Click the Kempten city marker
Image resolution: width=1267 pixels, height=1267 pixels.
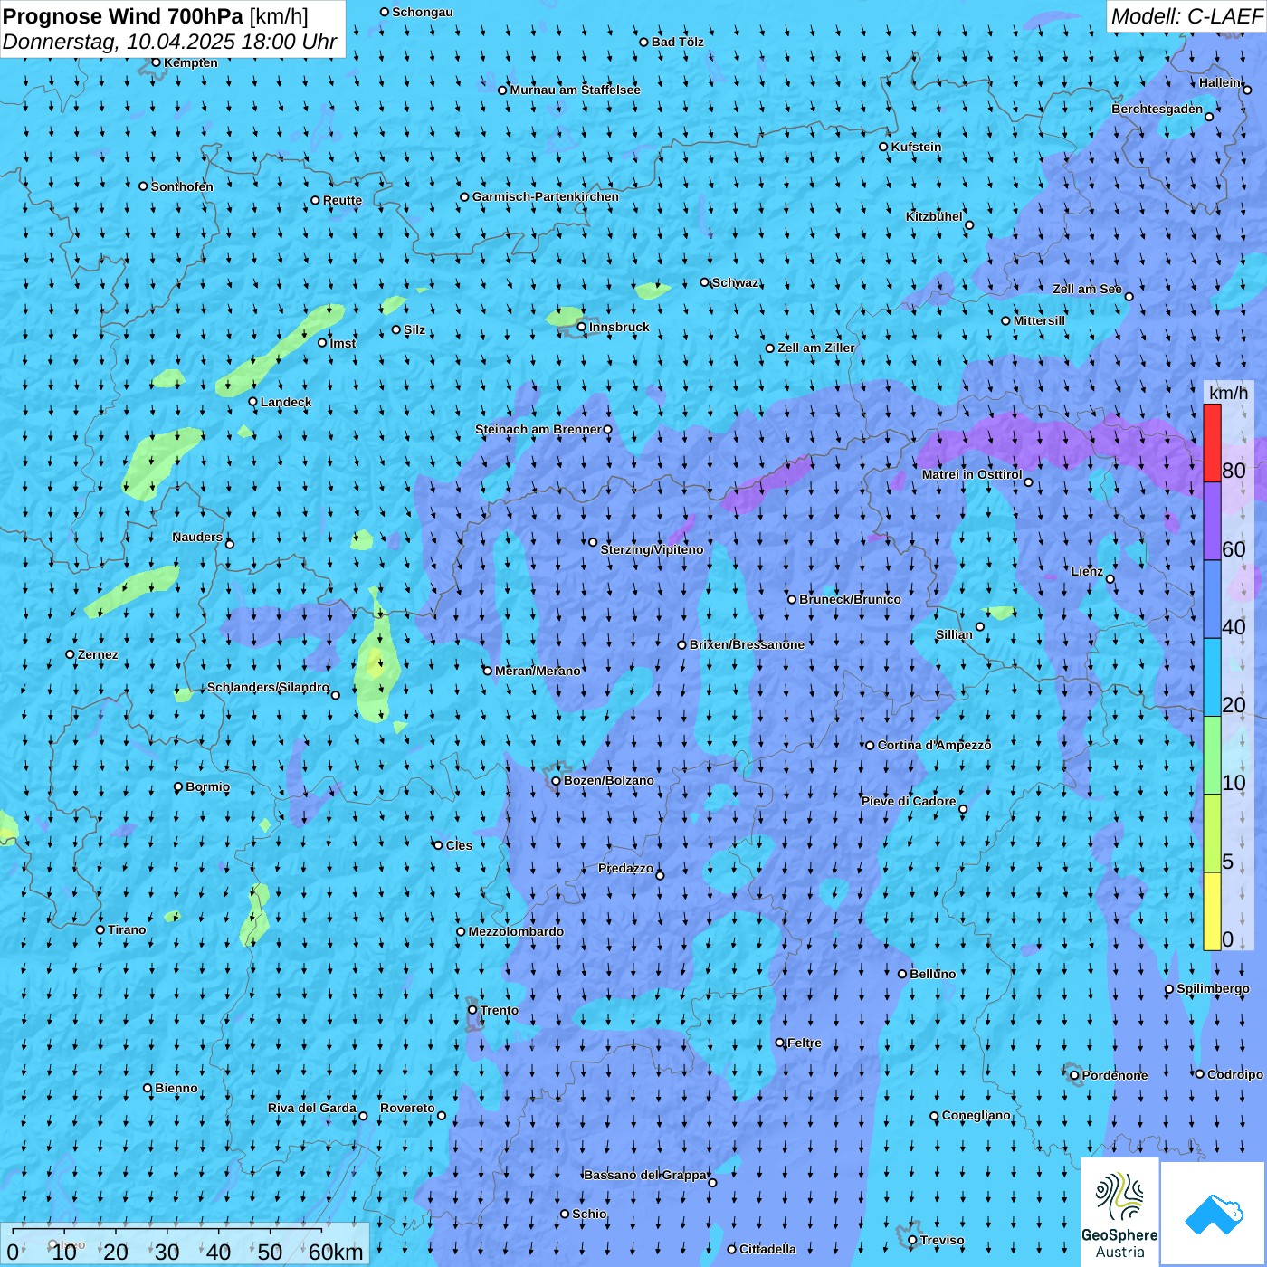tap(156, 62)
